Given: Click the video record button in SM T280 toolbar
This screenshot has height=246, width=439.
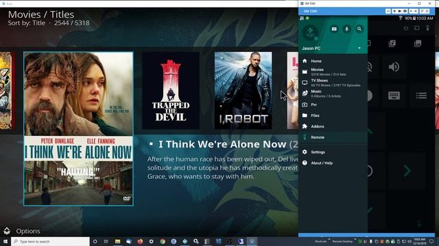Looking at the screenshot, I should [399, 11].
